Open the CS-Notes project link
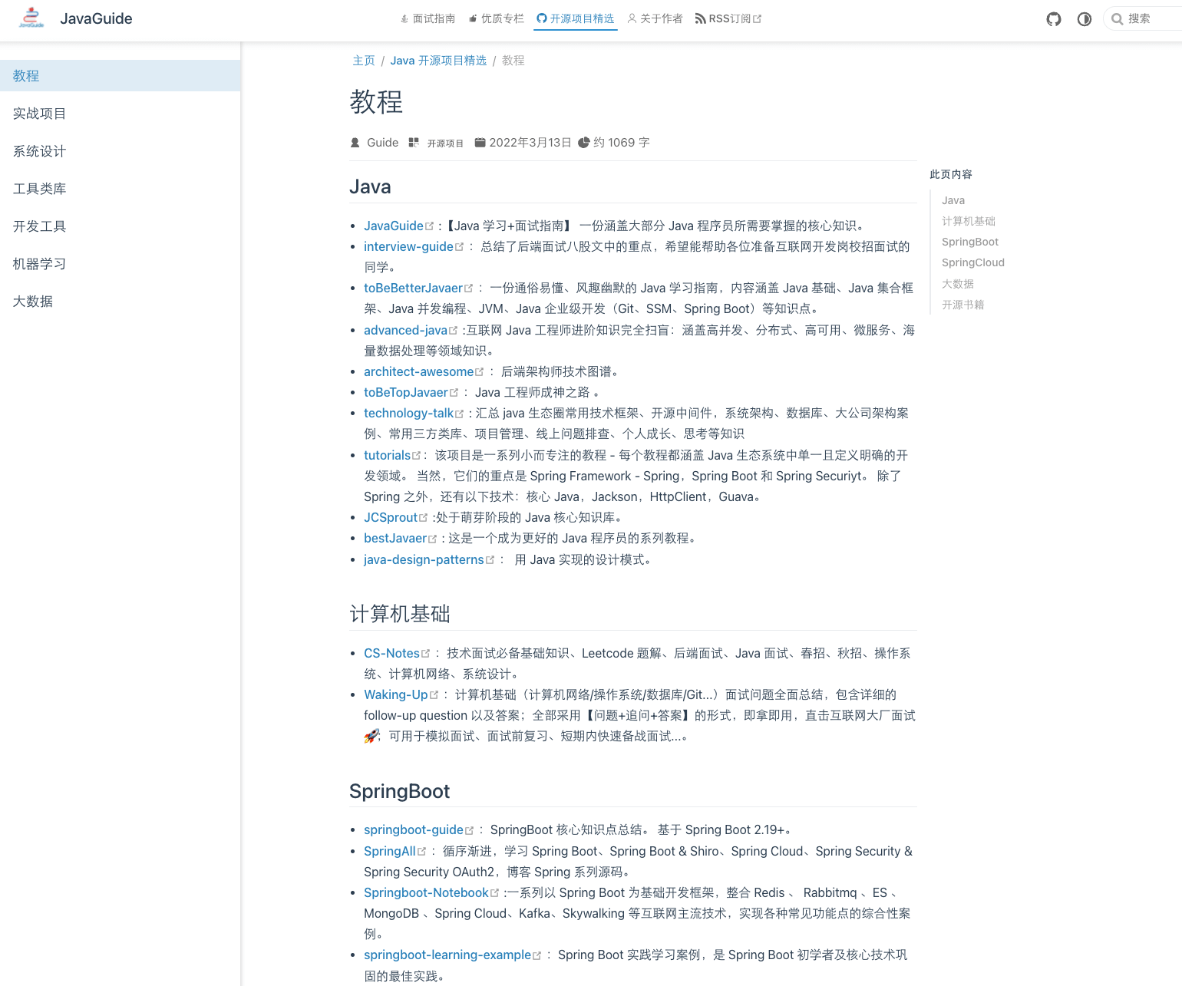 391,653
